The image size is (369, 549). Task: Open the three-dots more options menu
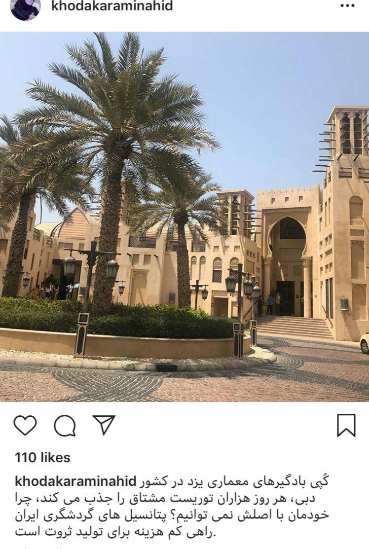pyautogui.click(x=347, y=6)
